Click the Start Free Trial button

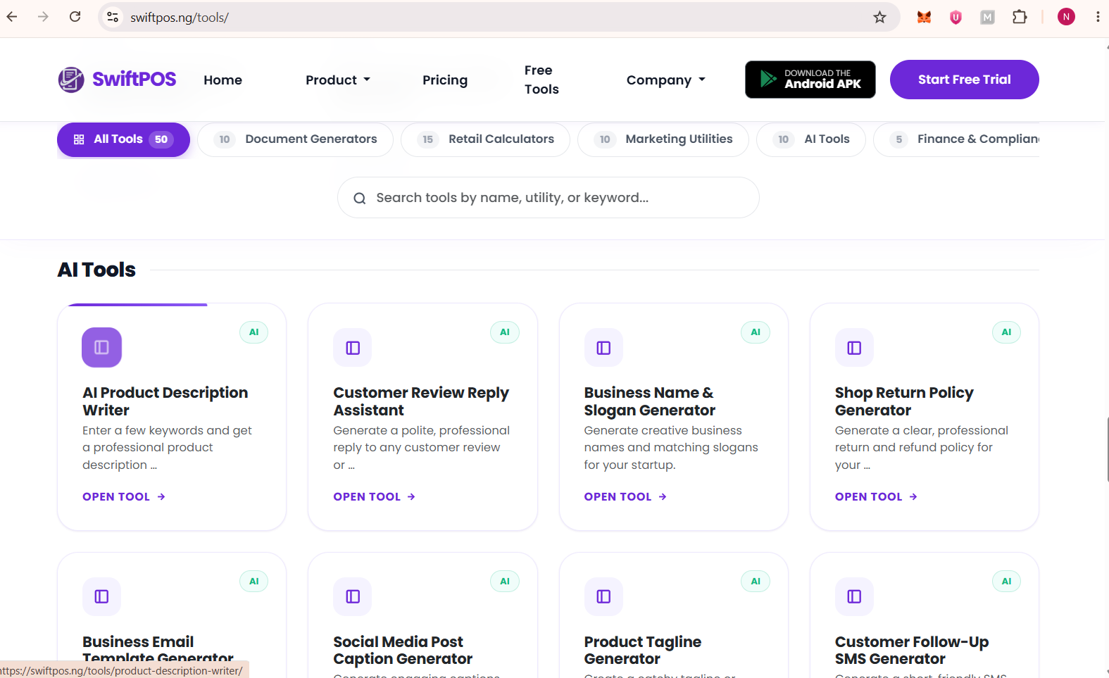click(x=964, y=80)
